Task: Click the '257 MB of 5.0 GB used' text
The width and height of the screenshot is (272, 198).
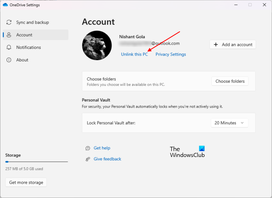Action: [24, 169]
